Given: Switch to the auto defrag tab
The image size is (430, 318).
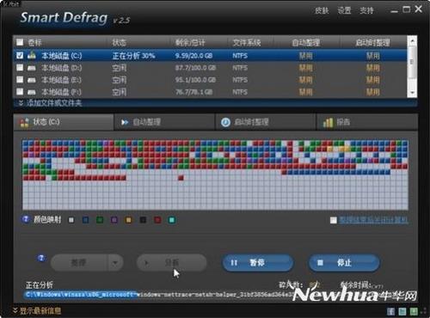Looking at the screenshot, I should tap(164, 122).
